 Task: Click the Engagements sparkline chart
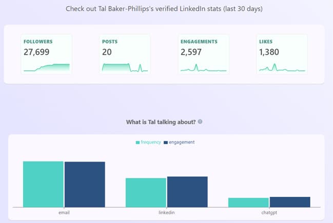tap(204, 68)
